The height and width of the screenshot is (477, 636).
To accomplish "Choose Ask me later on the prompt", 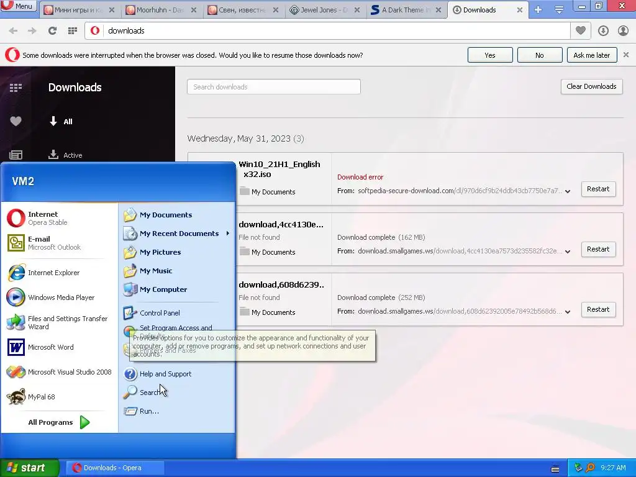I will tap(591, 55).
